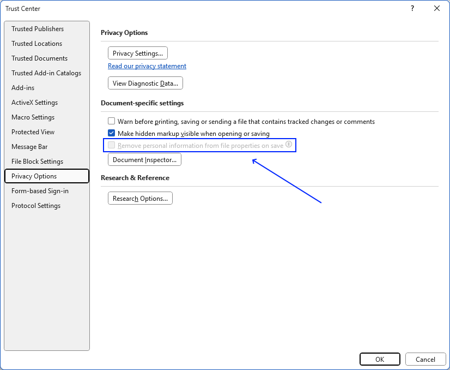Open ActiveX Settings section
Image resolution: width=450 pixels, height=370 pixels.
click(35, 102)
